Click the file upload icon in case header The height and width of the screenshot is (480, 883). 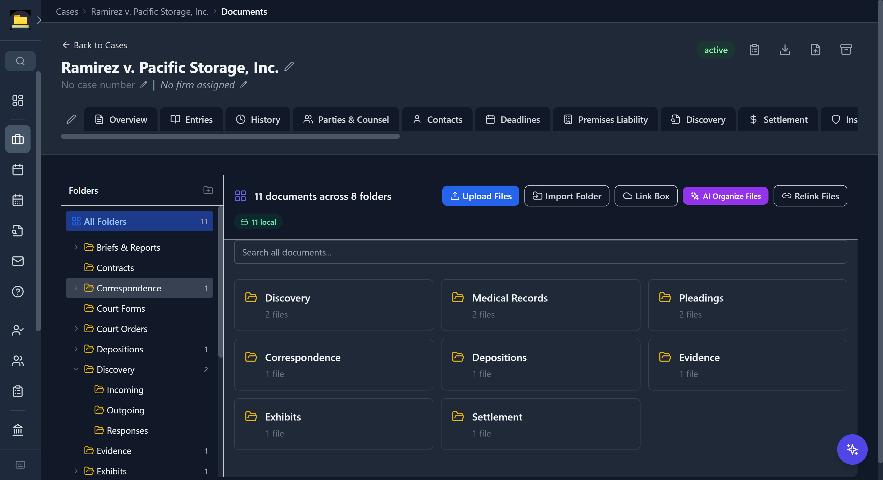(x=816, y=50)
